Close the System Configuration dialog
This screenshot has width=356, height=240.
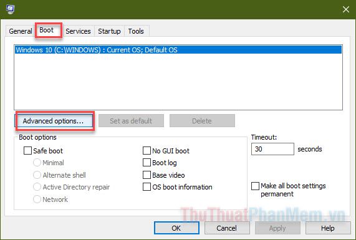tap(346, 9)
